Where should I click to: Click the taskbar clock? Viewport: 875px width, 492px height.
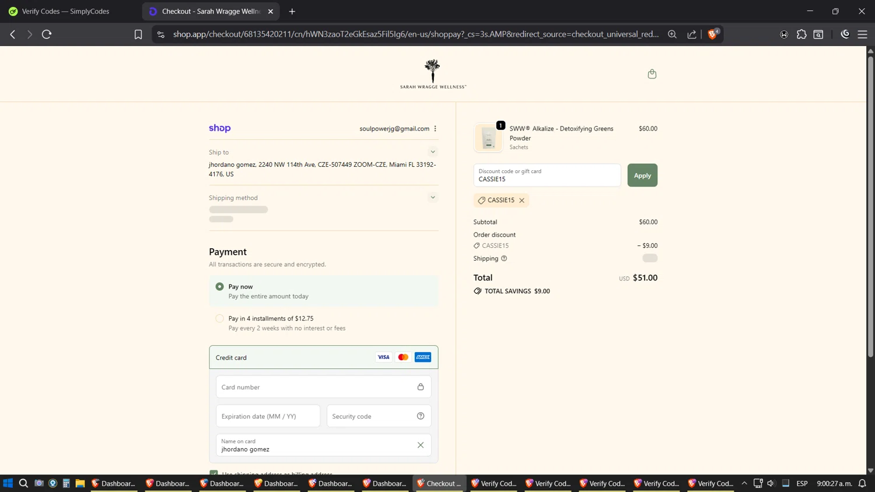point(835,483)
